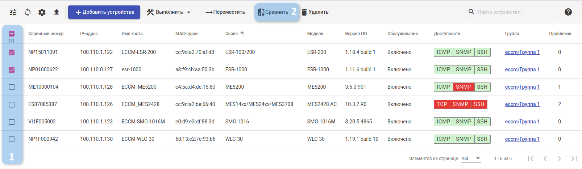The width and height of the screenshot is (582, 169).
Task: Expand the Выполнить dropdown menu
Action: (x=169, y=12)
